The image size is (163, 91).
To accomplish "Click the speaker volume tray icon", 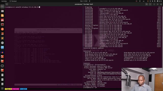I will pos(153,1).
